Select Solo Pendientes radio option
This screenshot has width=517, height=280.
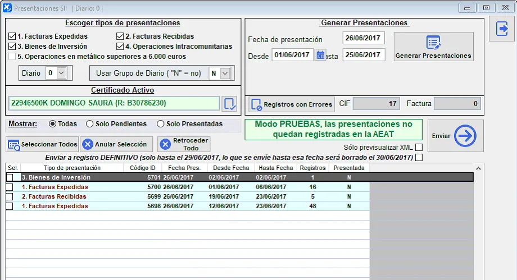coord(90,124)
